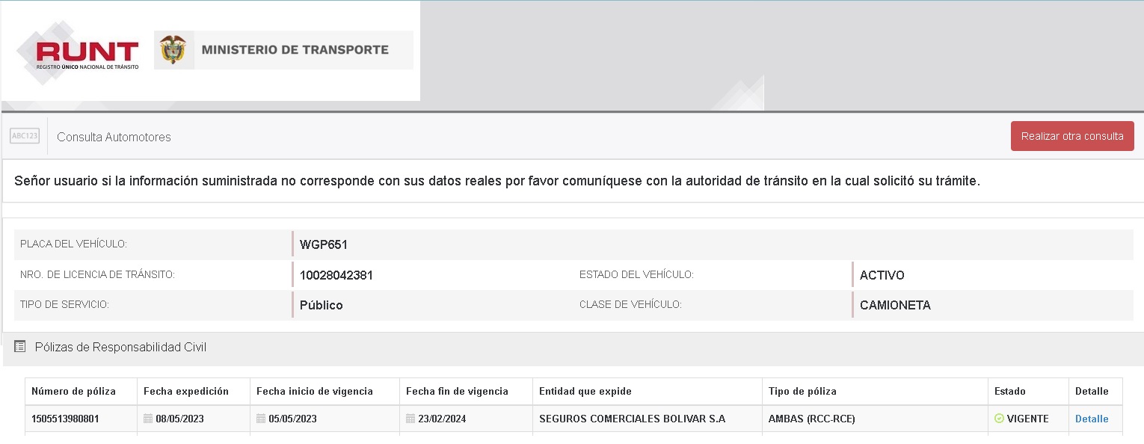Open the Detalle link for the policy
Image resolution: width=1144 pixels, height=444 pixels.
click(1091, 419)
